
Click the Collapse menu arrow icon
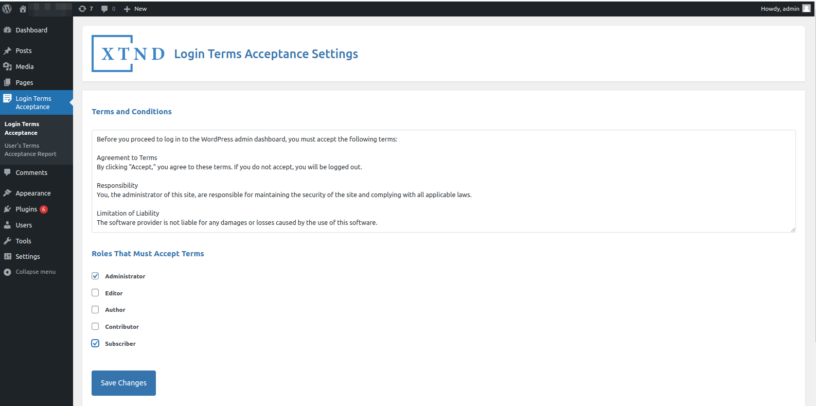(7, 272)
